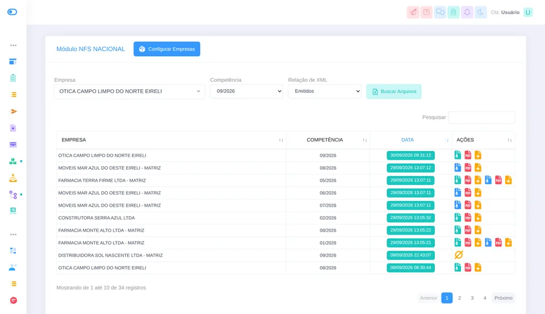Expand lower sidebar ellipsis section
This screenshot has height=314, width=545.
coord(13,235)
